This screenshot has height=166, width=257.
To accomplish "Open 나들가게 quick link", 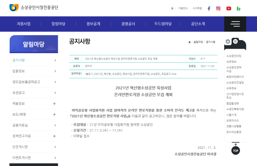I will point(231,115).
